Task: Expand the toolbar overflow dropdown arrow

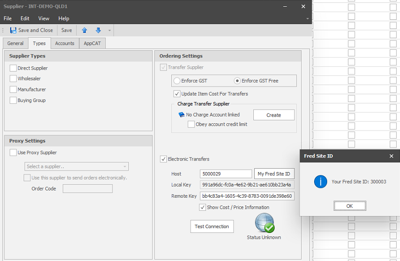Action: [110, 31]
